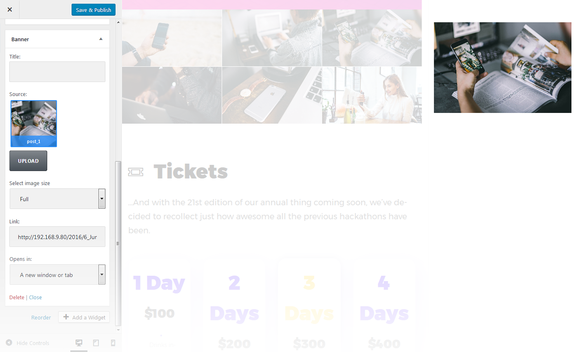The width and height of the screenshot is (577, 352).
Task: Focus the Link URL input field
Action: pos(57,237)
